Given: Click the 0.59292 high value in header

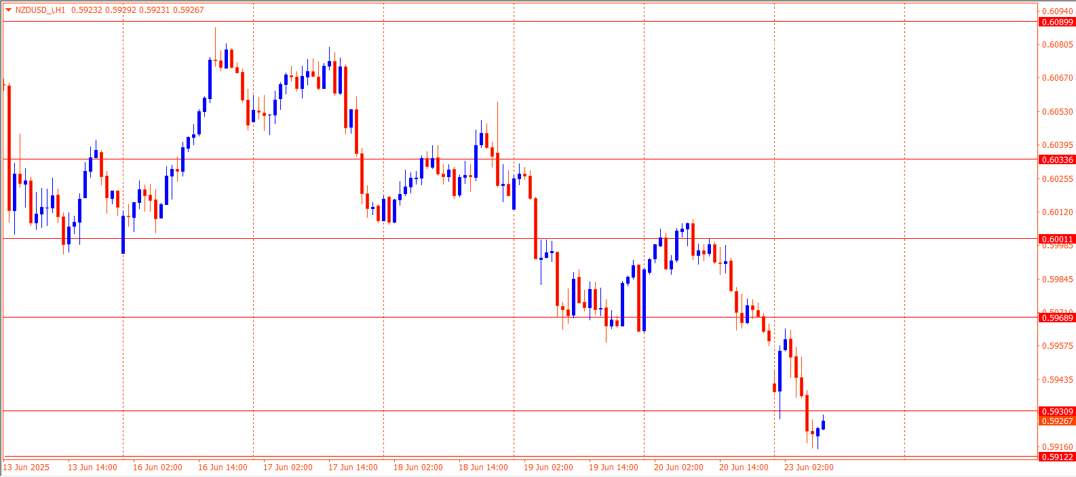Looking at the screenshot, I should click(119, 10).
